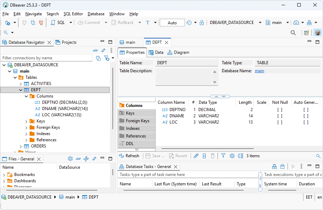Toggle Auto Generated checkbox for DNAME
The height and width of the screenshot is (210, 323).
(x=305, y=116)
